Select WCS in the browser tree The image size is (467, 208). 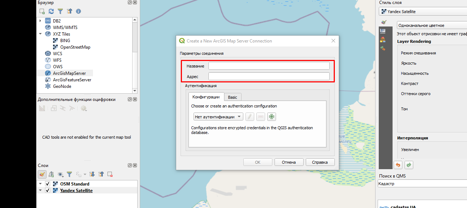point(57,53)
